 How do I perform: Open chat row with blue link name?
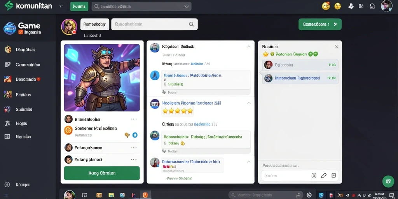pyautogui.click(x=300, y=78)
